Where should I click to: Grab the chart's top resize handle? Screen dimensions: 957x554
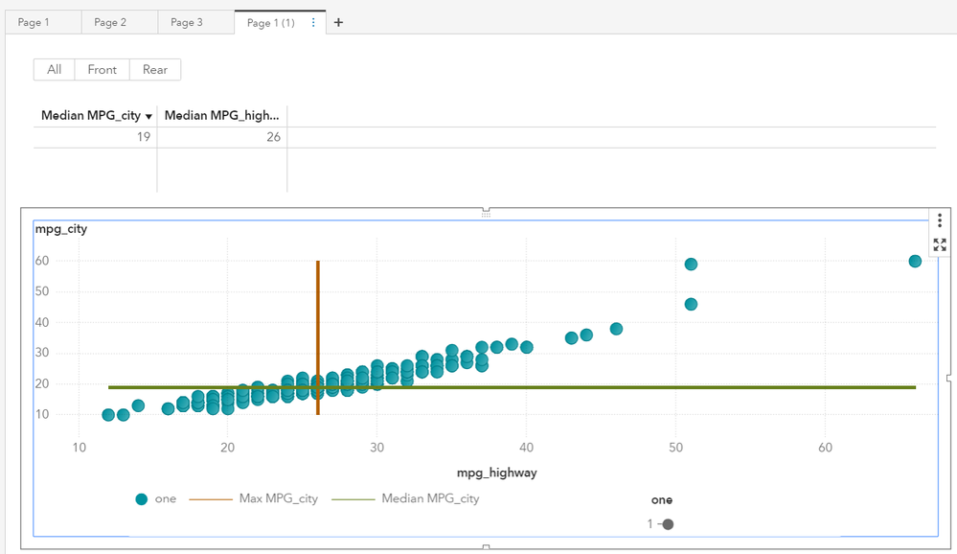click(x=486, y=212)
